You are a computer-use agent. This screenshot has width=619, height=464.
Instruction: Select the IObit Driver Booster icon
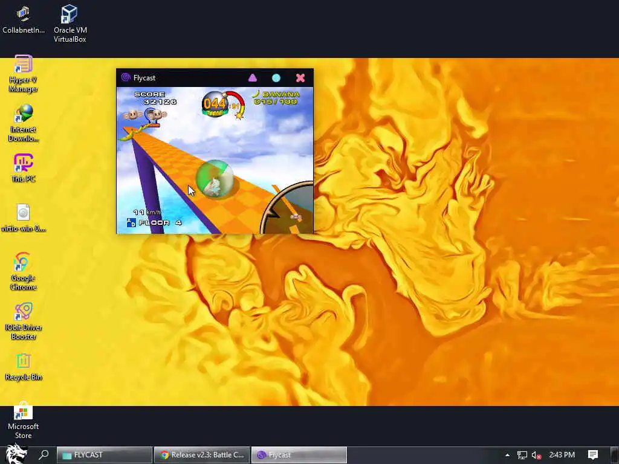[24, 321]
